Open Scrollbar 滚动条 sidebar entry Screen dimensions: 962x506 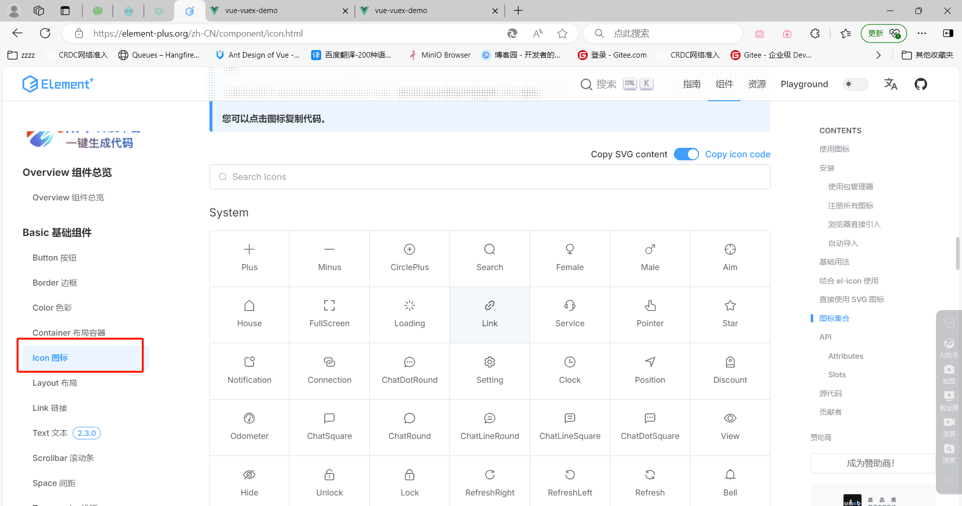point(63,458)
